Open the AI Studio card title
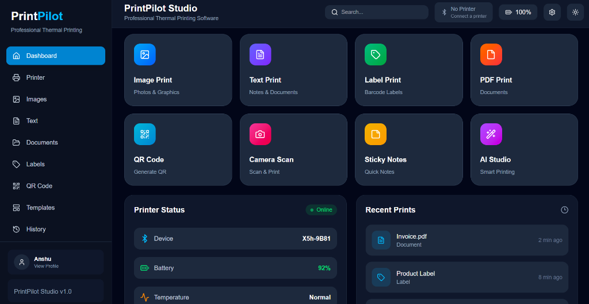 (x=495, y=160)
